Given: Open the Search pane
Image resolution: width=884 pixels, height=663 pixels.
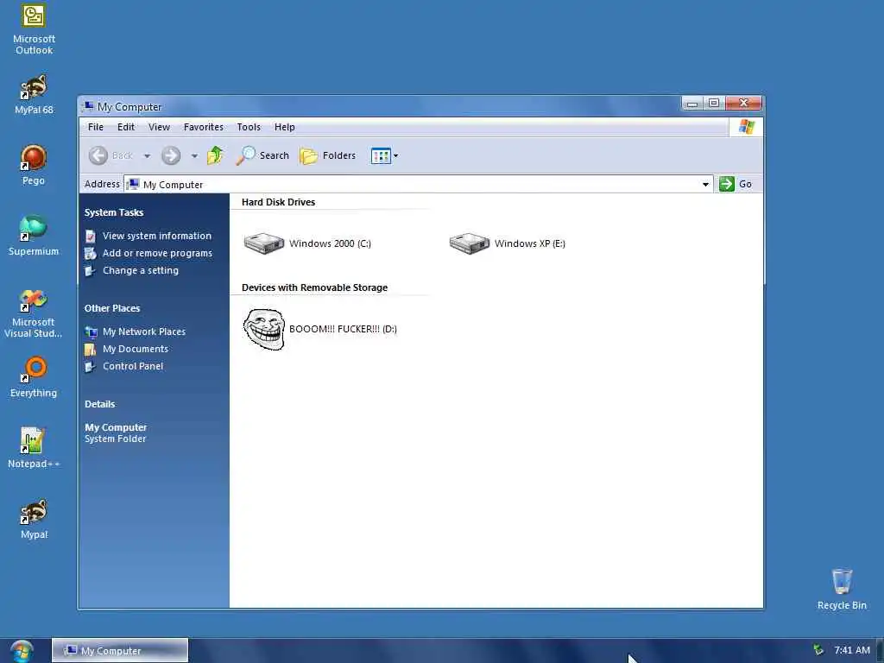Looking at the screenshot, I should point(262,155).
